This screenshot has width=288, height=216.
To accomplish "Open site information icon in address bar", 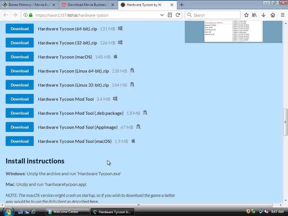I will click(26, 15).
